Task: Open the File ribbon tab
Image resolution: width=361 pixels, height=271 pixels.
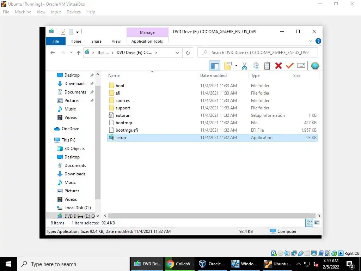Action: [x=56, y=41]
